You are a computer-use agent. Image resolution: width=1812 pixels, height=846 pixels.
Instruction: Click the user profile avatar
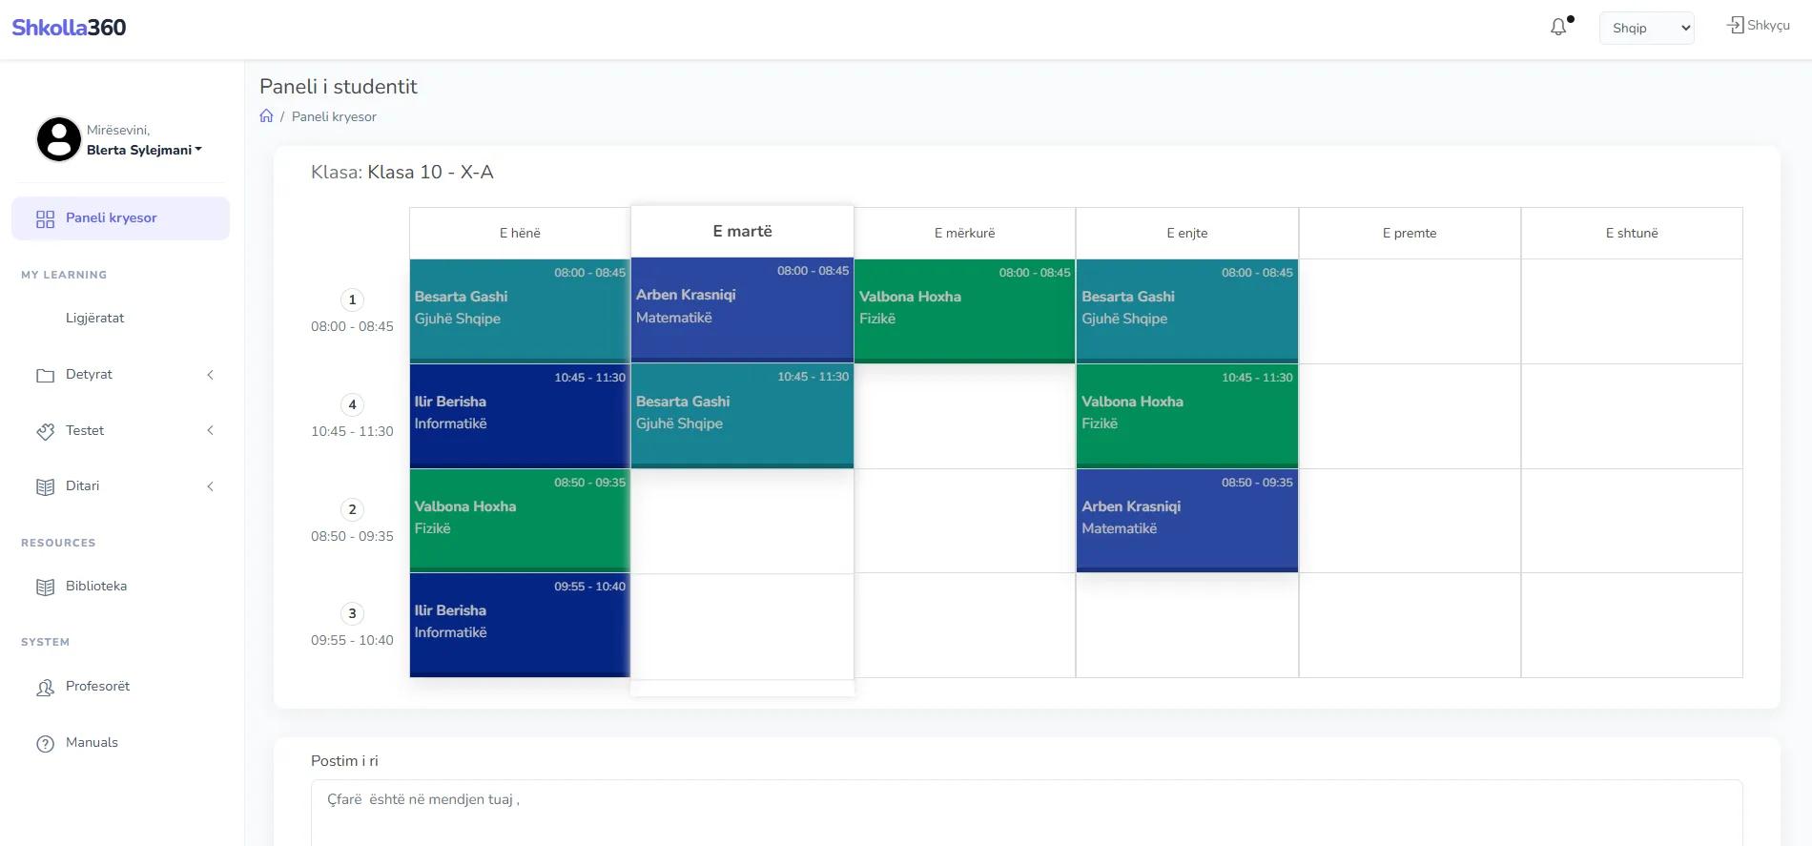coord(59,139)
